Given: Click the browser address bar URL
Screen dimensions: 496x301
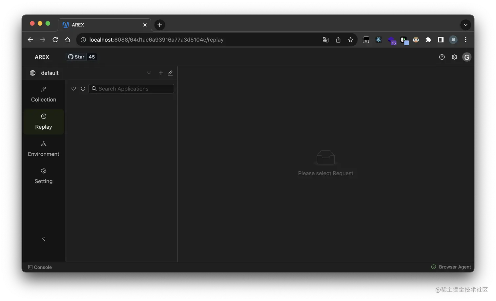Looking at the screenshot, I should (156, 40).
